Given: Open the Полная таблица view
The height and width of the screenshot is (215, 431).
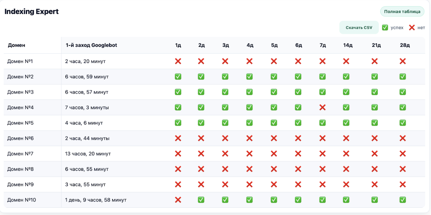Looking at the screenshot, I should [x=402, y=12].
